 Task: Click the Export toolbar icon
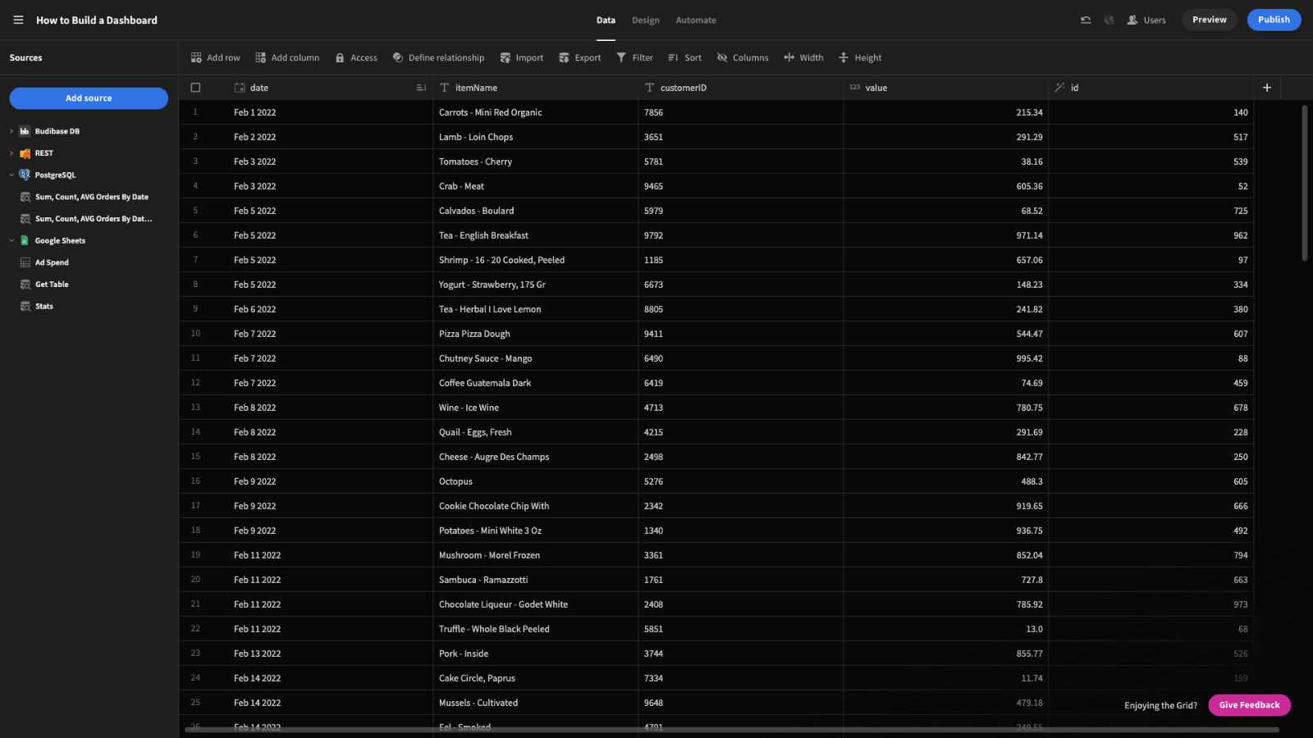tap(564, 57)
